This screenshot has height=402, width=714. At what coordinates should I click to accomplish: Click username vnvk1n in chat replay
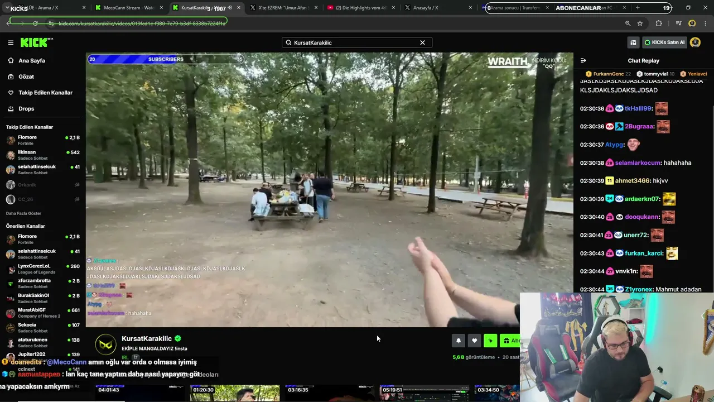click(626, 271)
